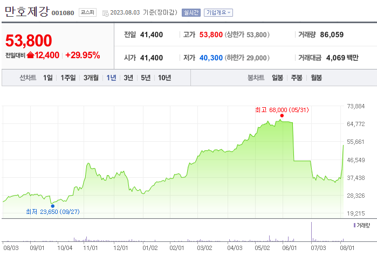Click the red up-arrow icon beside 12,400
The width and height of the screenshot is (377, 257).
31,55
